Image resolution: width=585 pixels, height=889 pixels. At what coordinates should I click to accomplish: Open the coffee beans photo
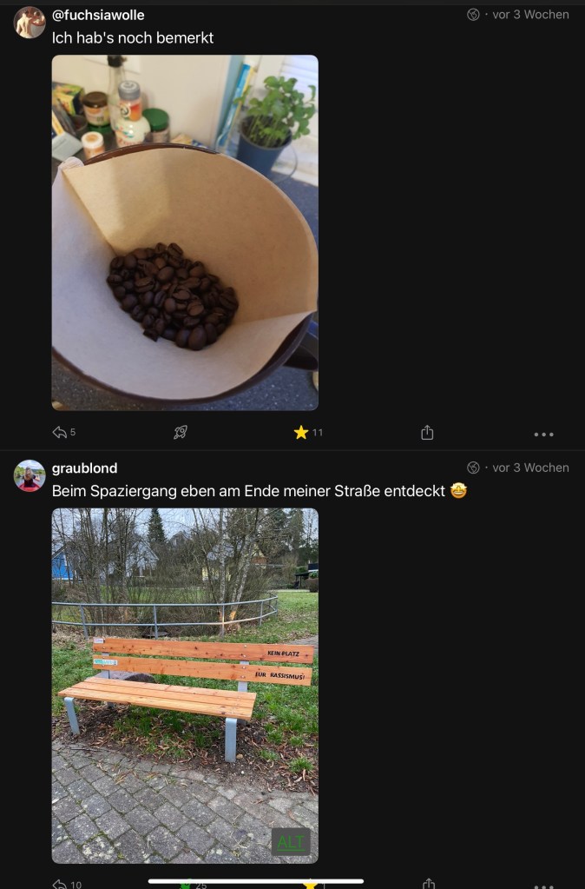185,232
